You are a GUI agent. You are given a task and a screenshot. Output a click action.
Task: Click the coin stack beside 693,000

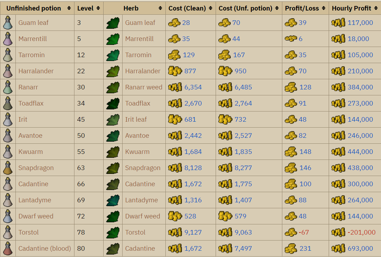(x=339, y=248)
